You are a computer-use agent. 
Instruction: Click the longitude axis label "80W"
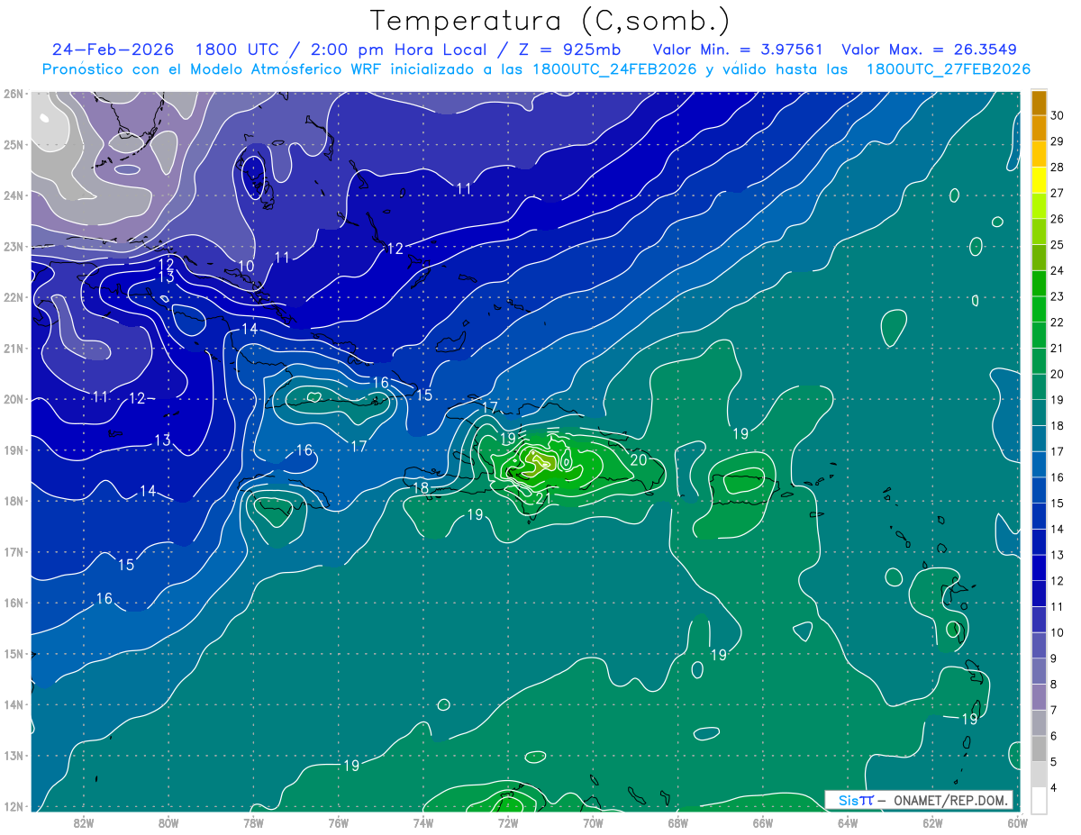click(x=168, y=822)
